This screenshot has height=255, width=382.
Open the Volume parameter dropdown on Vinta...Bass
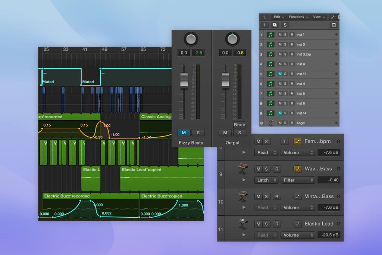pyautogui.click(x=298, y=208)
